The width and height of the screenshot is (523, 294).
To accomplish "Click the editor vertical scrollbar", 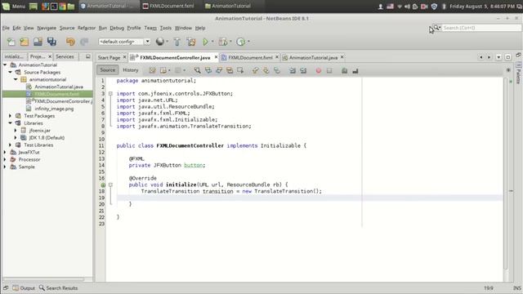I will [x=506, y=173].
